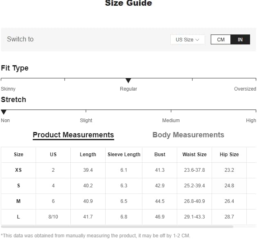
Task: Click the M size row label
Action: click(x=18, y=201)
